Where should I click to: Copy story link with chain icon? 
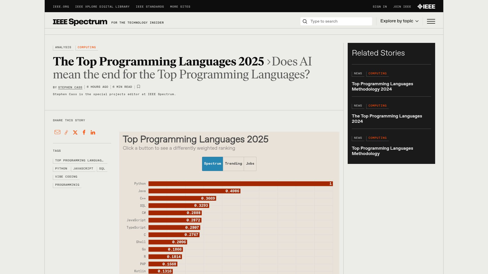pos(66,132)
